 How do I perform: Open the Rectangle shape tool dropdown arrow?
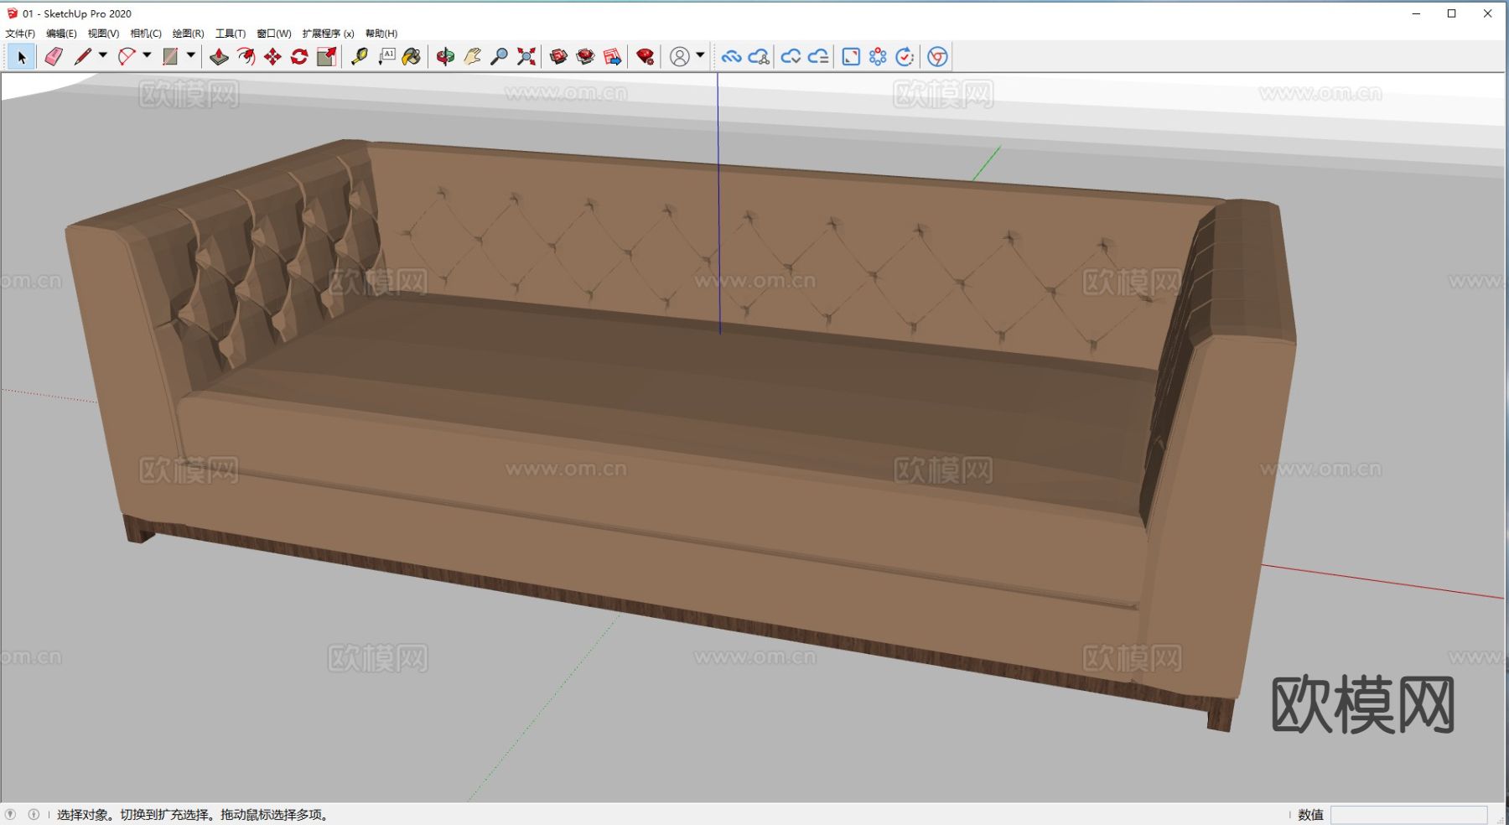tap(191, 55)
